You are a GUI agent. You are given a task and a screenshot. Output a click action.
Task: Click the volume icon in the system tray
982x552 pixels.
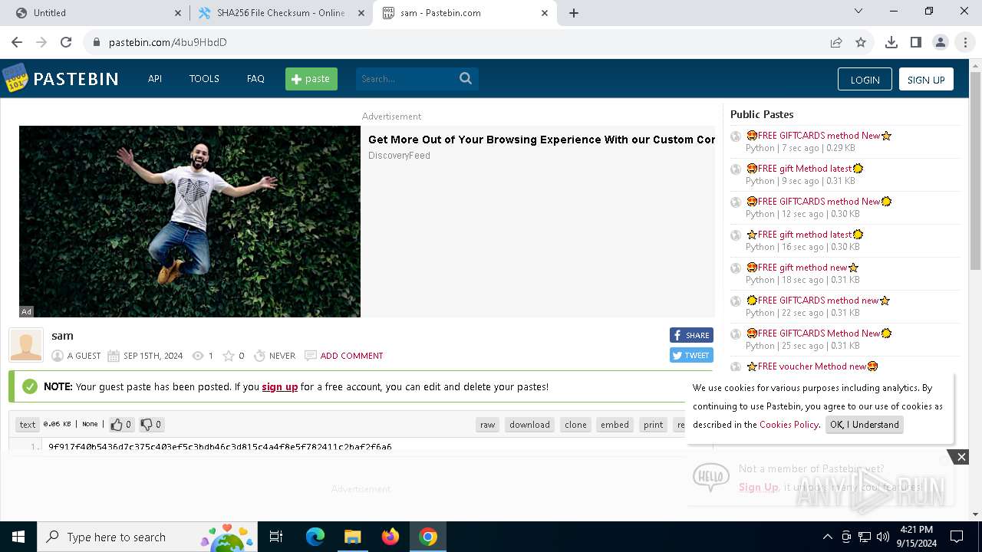click(x=882, y=537)
